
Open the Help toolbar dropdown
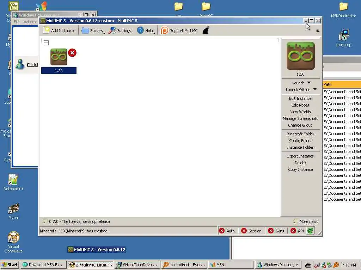[x=146, y=31]
